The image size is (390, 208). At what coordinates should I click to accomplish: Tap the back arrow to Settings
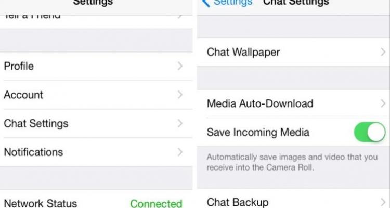click(206, 3)
